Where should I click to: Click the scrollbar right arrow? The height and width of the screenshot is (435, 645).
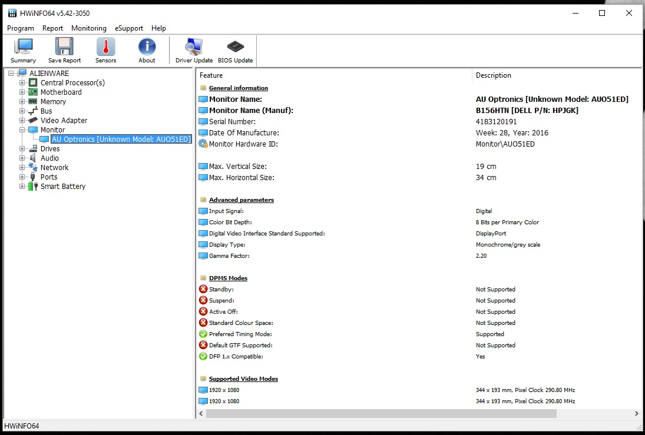tap(636, 413)
